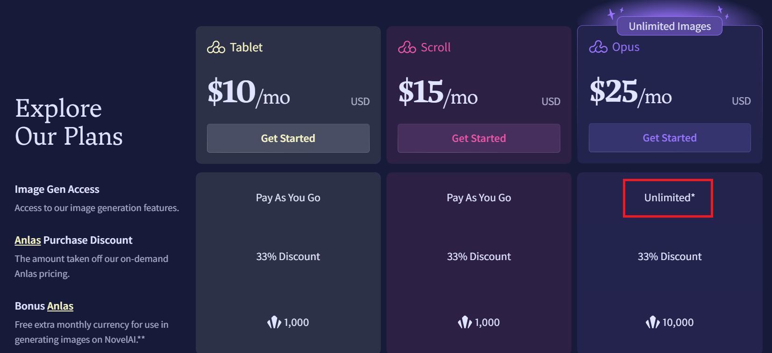Click the Scroll plan's 33% Discount text
The width and height of the screenshot is (772, 353).
[479, 256]
